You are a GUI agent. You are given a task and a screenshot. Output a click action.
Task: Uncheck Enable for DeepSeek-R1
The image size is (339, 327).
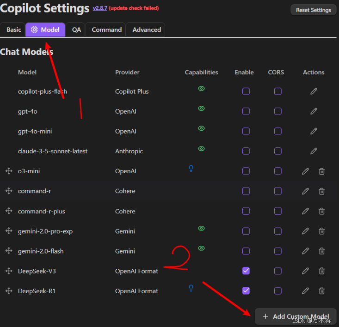tap(246, 291)
